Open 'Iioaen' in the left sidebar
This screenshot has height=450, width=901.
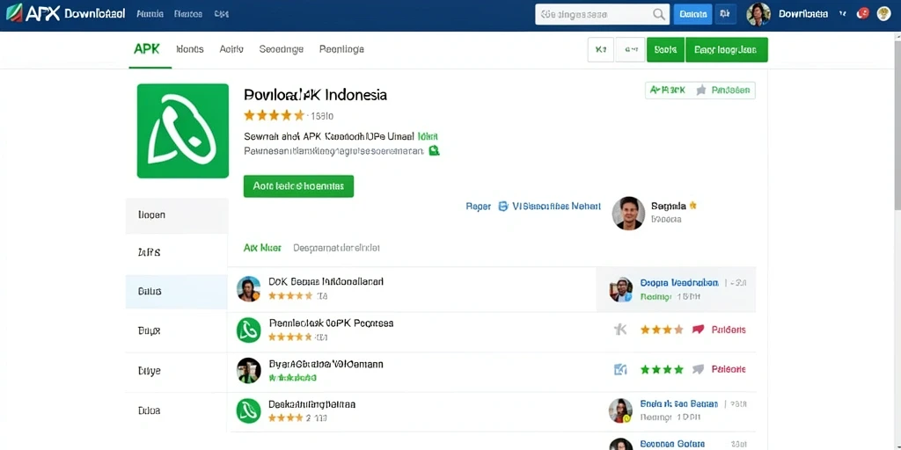(x=177, y=215)
